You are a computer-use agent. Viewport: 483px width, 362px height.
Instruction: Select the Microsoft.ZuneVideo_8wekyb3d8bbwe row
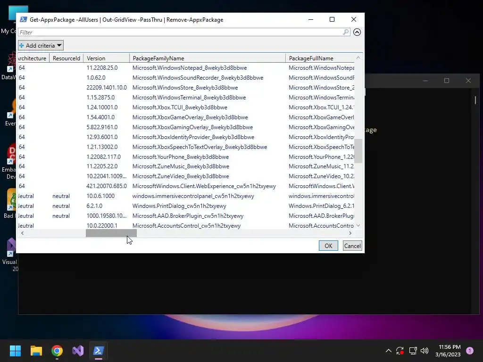(186, 176)
